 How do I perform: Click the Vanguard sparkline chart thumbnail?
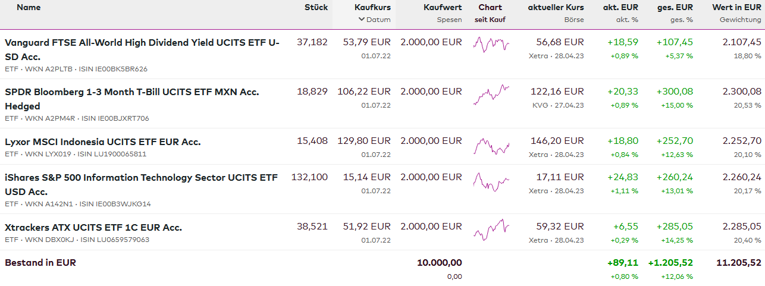click(491, 45)
